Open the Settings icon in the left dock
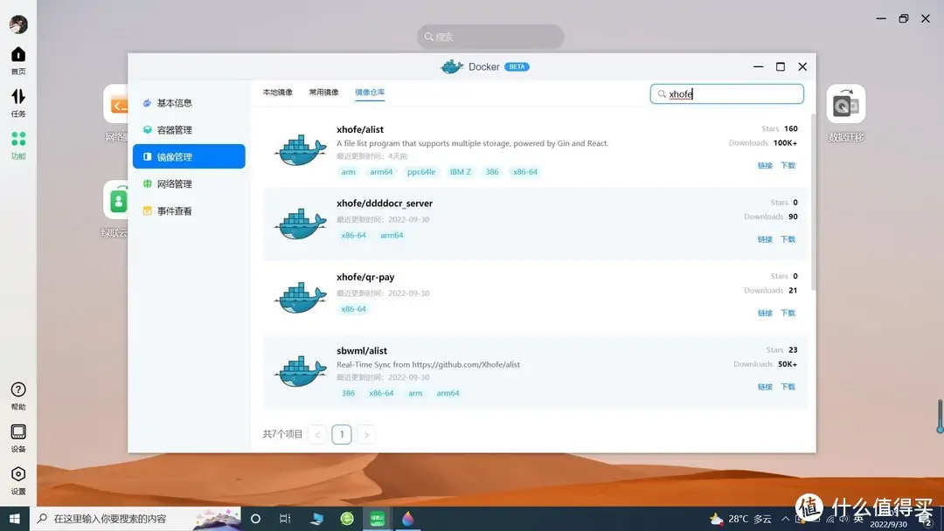This screenshot has width=944, height=531. 17,475
